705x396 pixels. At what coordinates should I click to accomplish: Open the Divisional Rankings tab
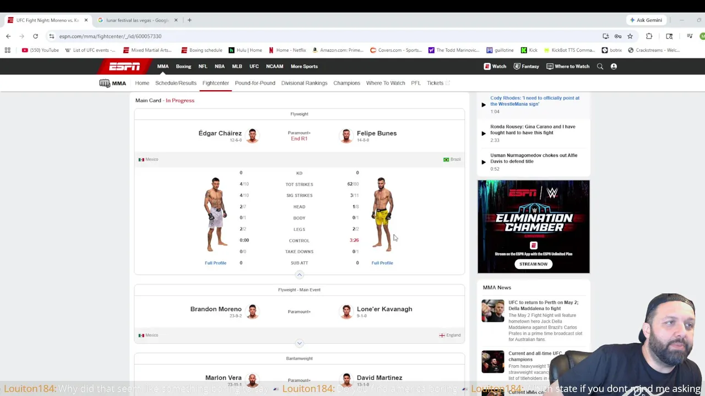click(304, 83)
